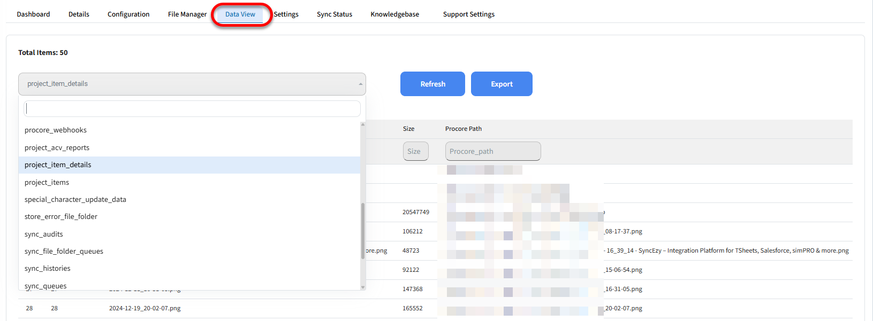Pick the sync_audits option
Image resolution: width=873 pixels, height=321 pixels.
tap(44, 234)
